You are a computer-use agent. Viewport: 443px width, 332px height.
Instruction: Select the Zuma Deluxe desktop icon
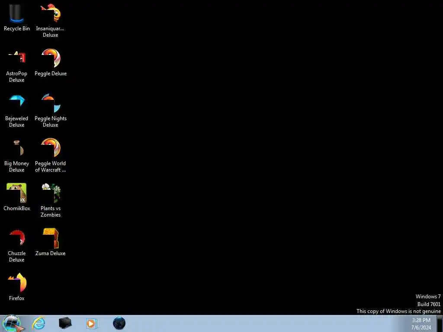(x=51, y=238)
